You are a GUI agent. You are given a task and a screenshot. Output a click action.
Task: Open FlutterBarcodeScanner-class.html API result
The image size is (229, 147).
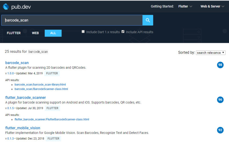pos(52,119)
